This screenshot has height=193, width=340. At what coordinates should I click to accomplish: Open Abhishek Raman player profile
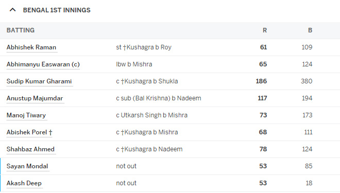coord(31,47)
